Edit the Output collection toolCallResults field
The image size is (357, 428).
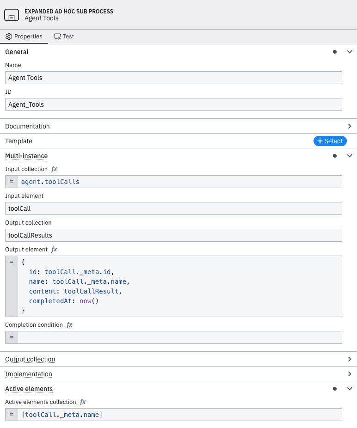[173, 235]
